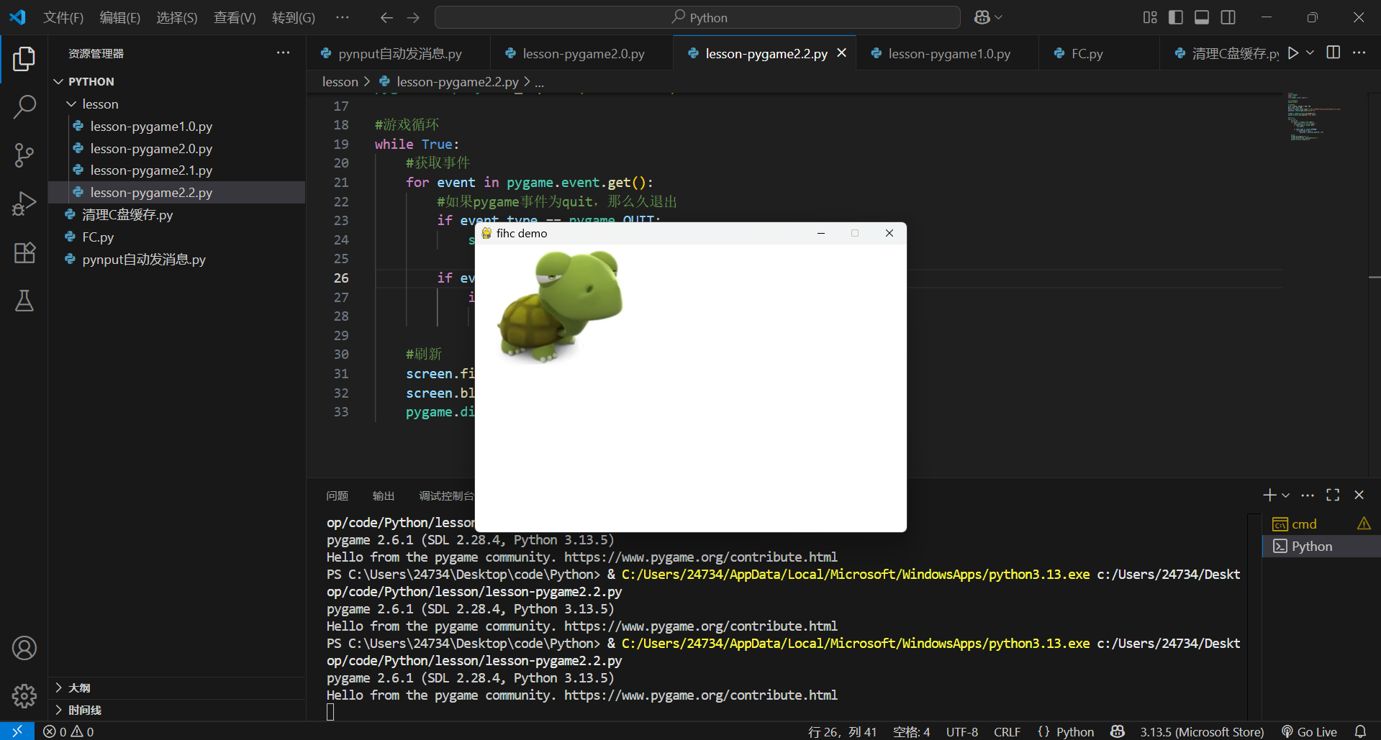The width and height of the screenshot is (1381, 740).
Task: Customize layout icon in title bar
Action: pyautogui.click(x=1150, y=17)
